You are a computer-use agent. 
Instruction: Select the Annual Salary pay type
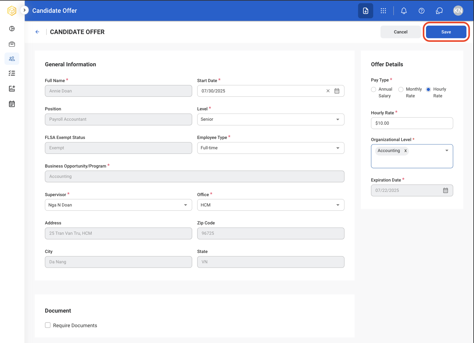click(373, 89)
